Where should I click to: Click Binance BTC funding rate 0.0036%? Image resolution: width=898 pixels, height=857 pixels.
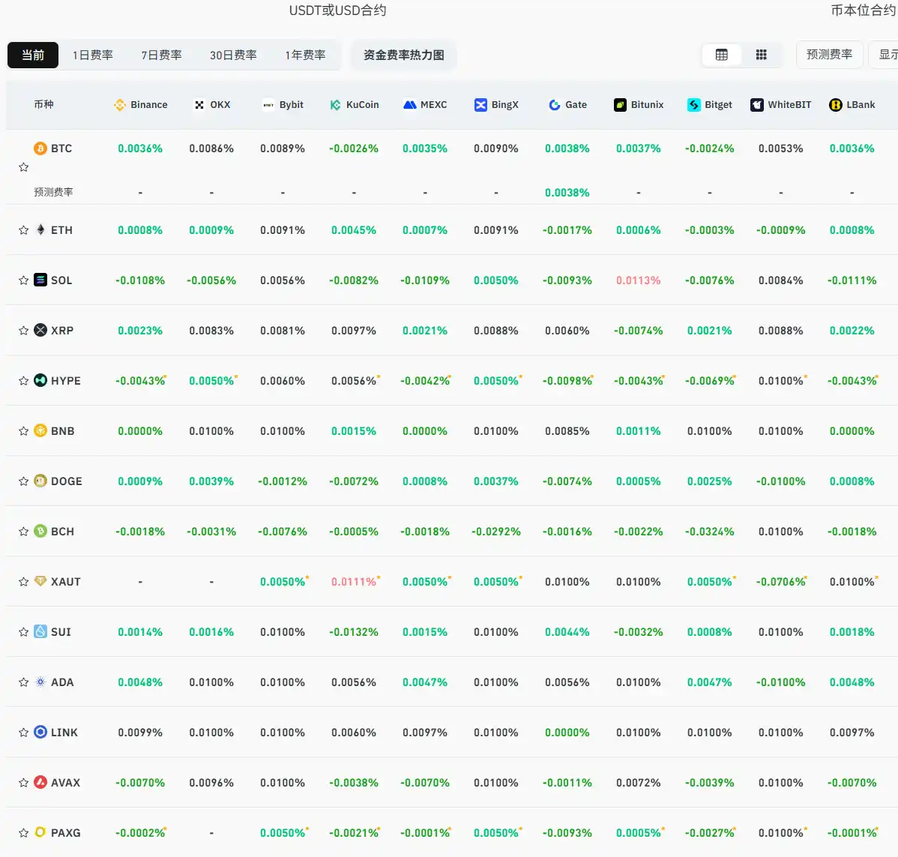140,148
